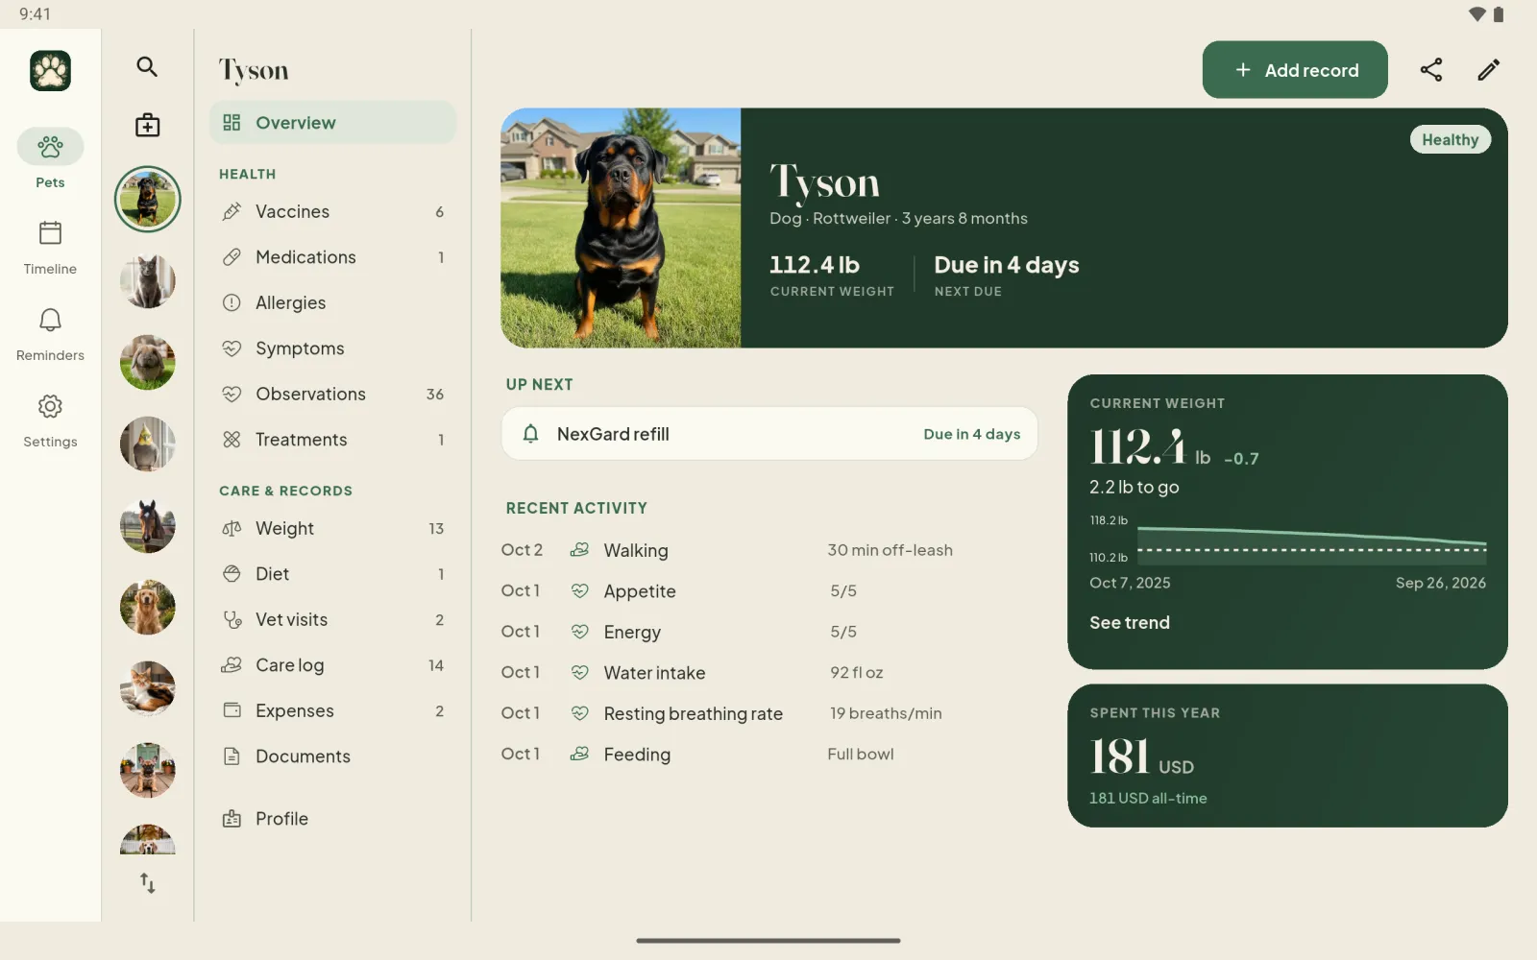Open Reminders in navigation rail

click(x=50, y=334)
